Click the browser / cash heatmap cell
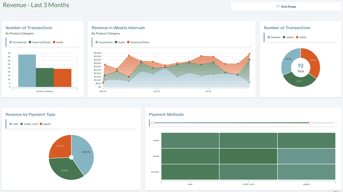 click(190, 172)
